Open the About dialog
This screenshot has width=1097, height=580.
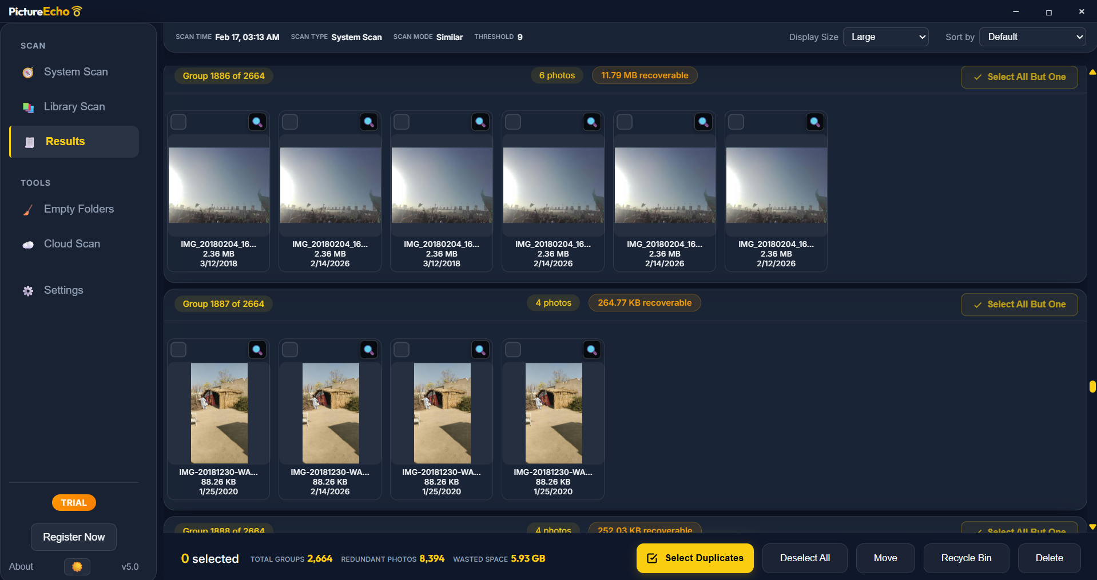point(20,566)
